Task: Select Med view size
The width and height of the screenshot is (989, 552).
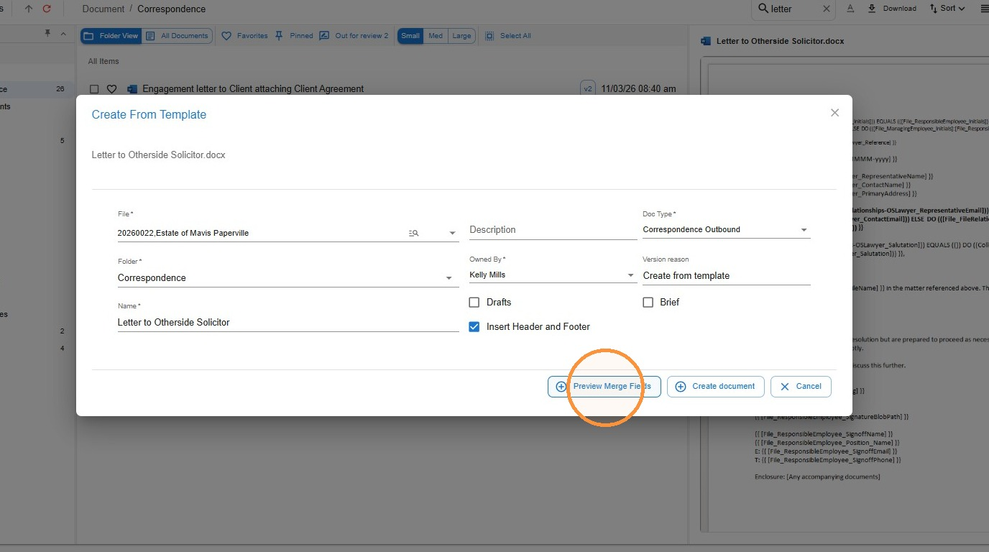Action: click(436, 36)
